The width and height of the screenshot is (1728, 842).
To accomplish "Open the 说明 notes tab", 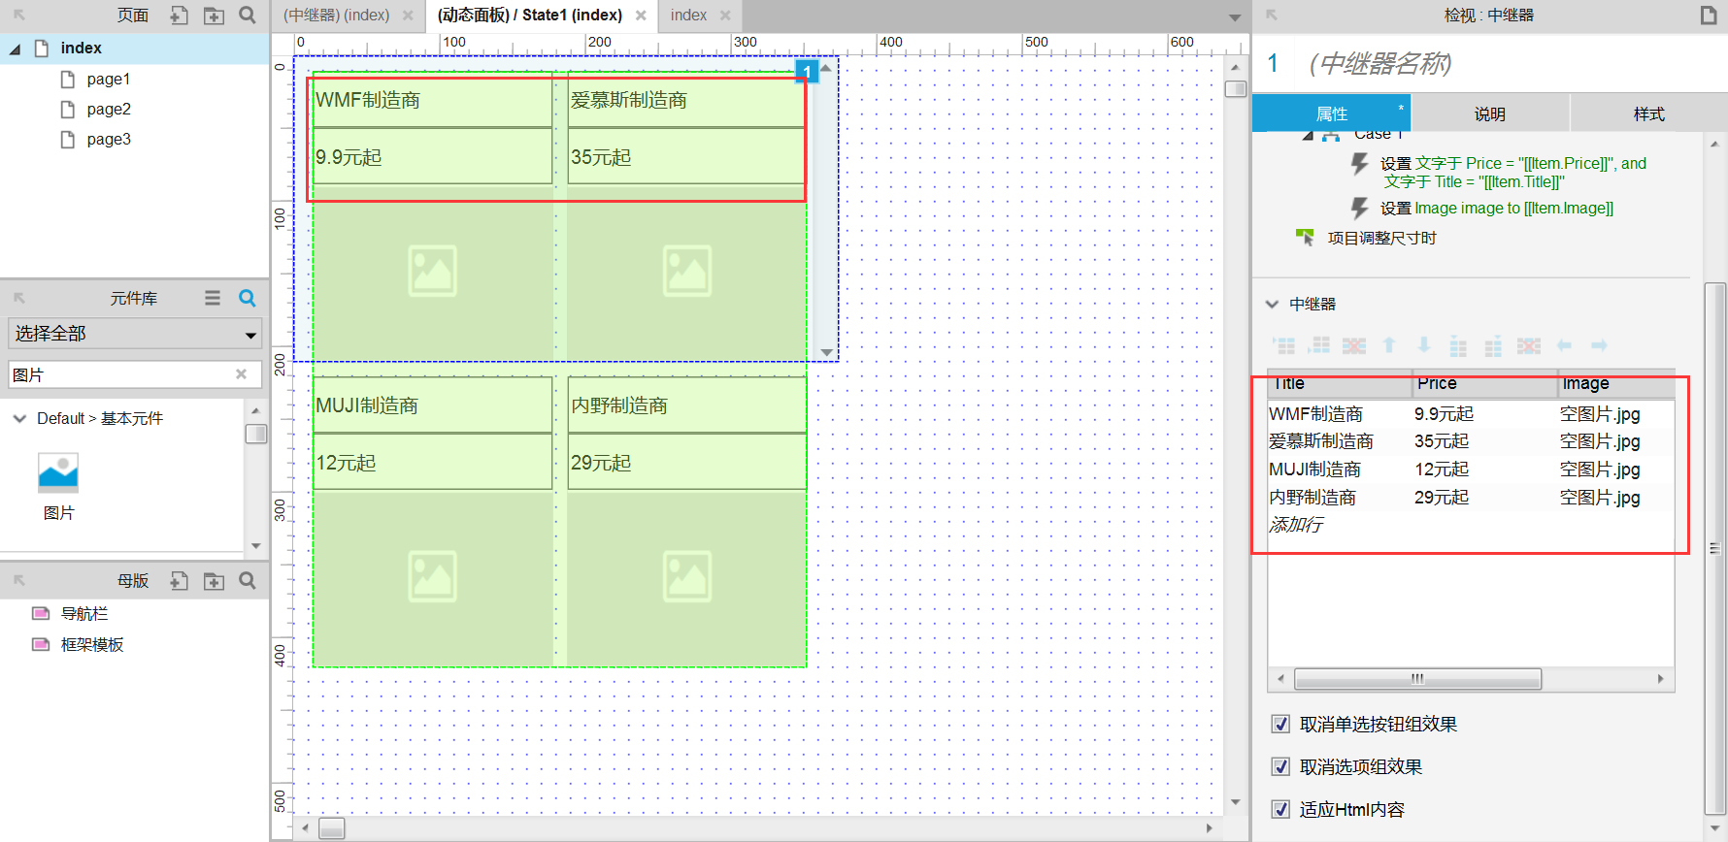I will click(x=1490, y=113).
